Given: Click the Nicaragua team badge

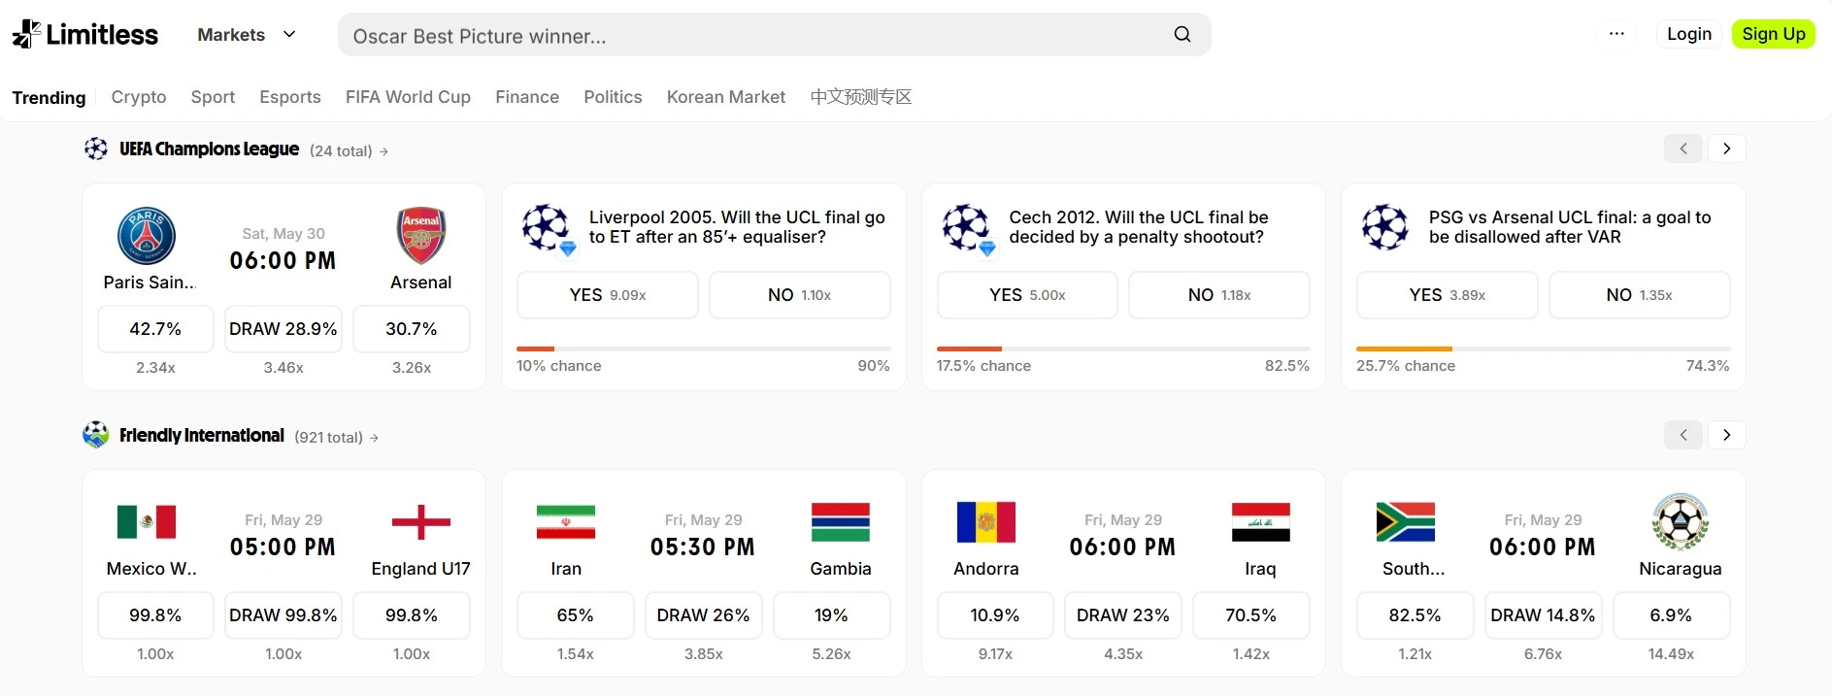Looking at the screenshot, I should [x=1681, y=522].
